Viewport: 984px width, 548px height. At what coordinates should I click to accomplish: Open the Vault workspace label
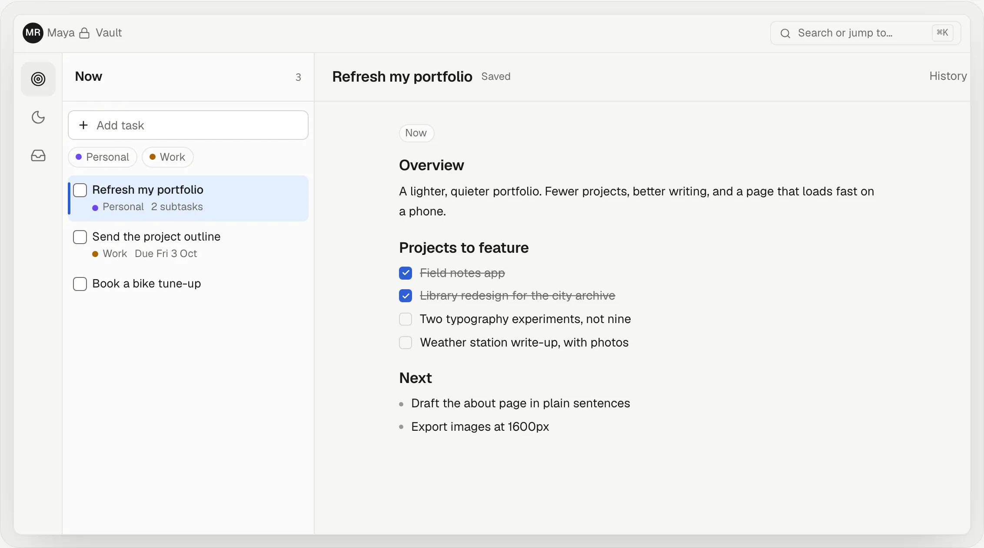coord(109,33)
